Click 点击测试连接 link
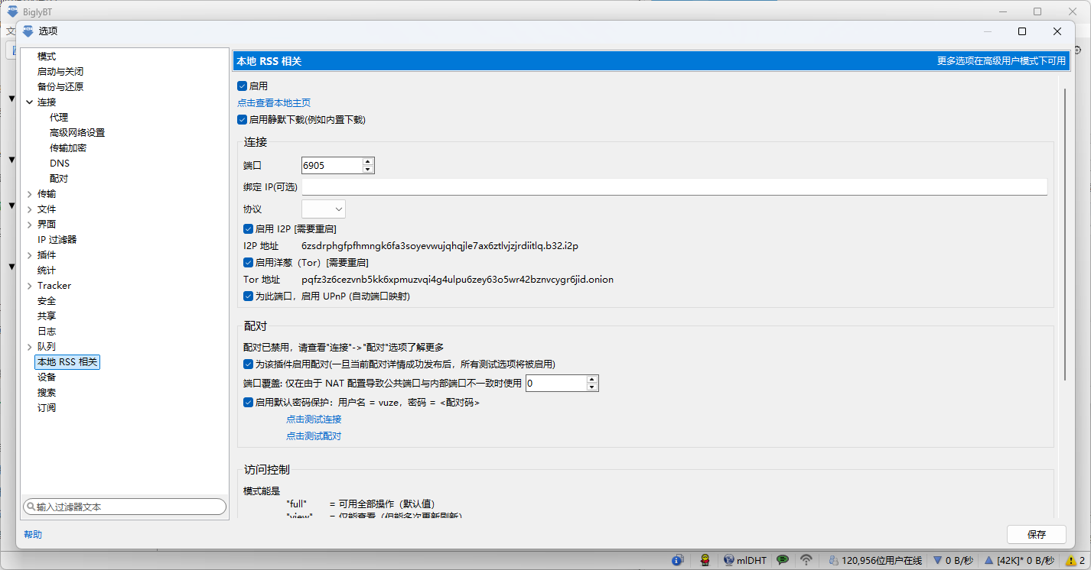Image resolution: width=1091 pixels, height=570 pixels. pos(314,419)
